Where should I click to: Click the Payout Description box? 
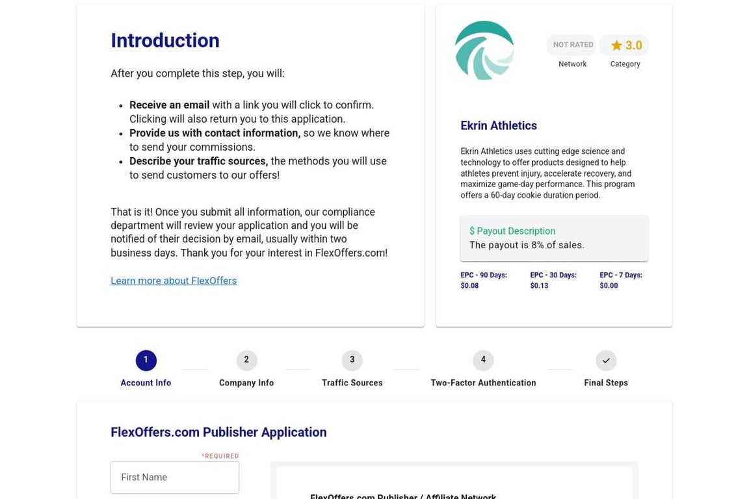coord(554,238)
